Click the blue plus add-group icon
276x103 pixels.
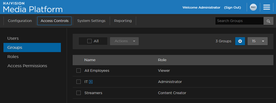click(240, 41)
